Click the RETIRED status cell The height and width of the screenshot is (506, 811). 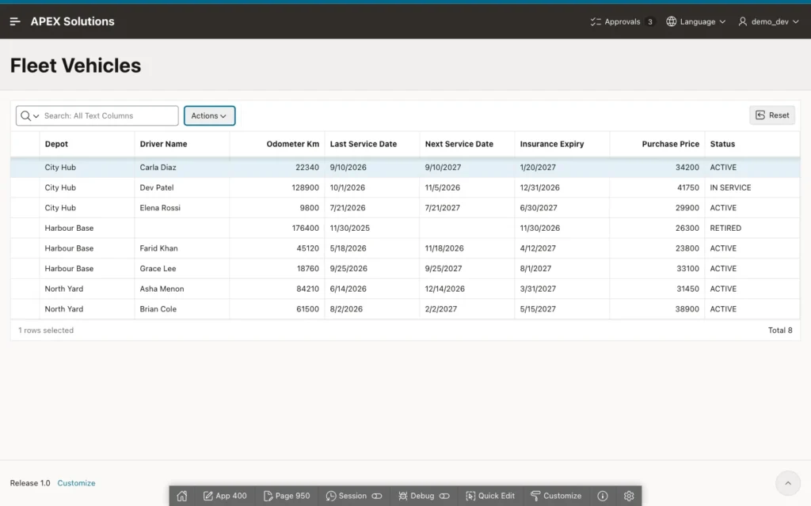tap(752, 228)
